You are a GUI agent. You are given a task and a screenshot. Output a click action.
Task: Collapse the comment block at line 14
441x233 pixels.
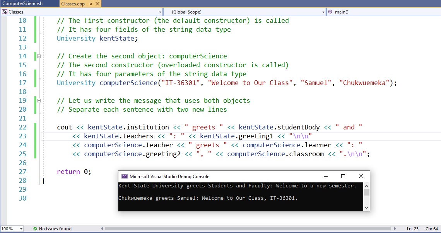[39, 56]
